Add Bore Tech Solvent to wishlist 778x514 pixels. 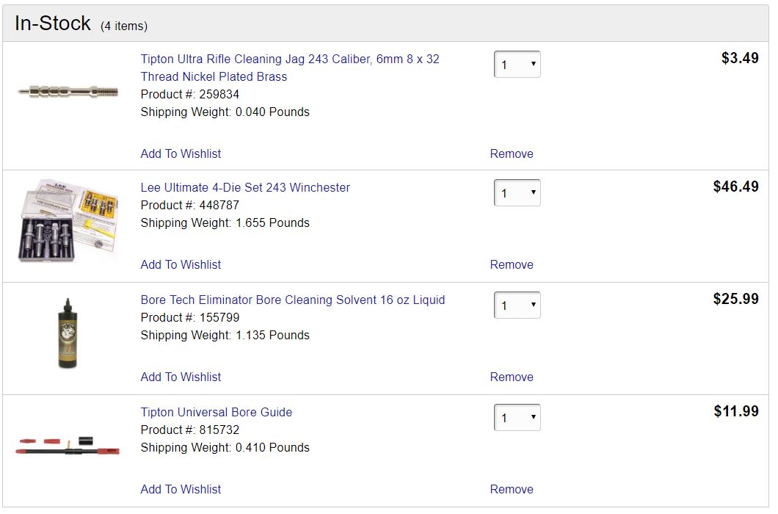[181, 377]
